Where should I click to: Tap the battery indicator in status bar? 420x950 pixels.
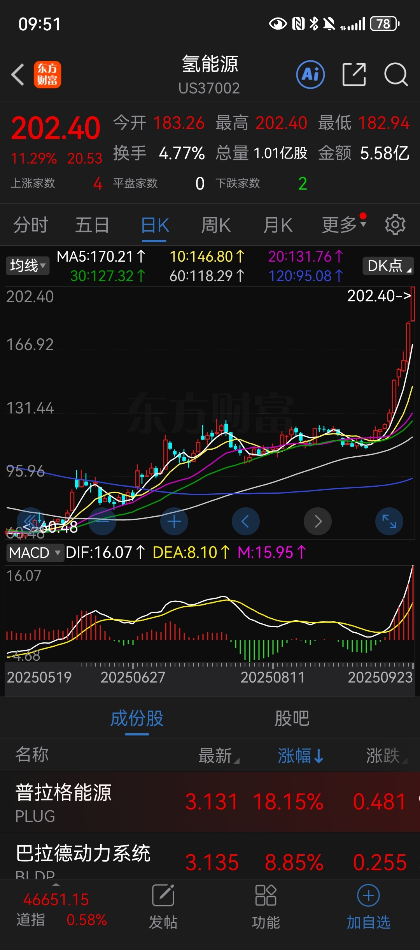(384, 24)
